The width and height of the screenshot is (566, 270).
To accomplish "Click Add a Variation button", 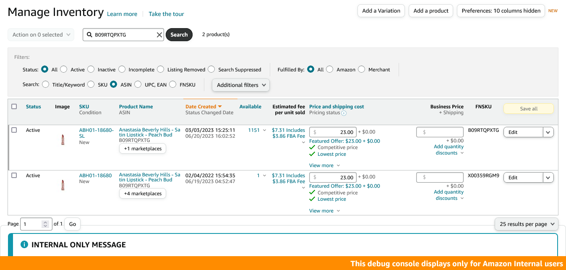I will click(381, 11).
